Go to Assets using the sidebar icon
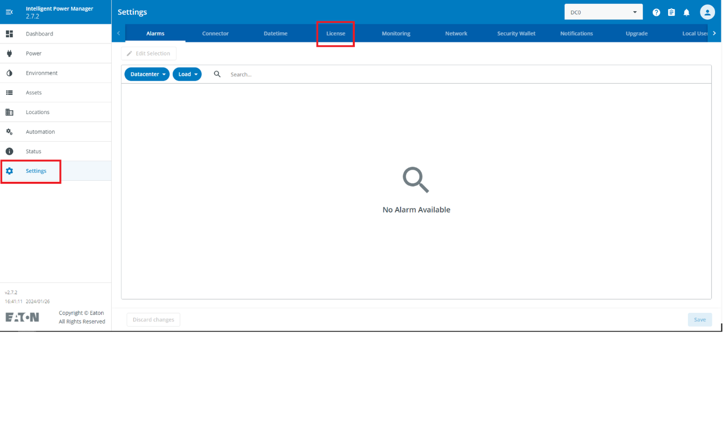Viewport: 723px width, 430px height. tap(10, 92)
